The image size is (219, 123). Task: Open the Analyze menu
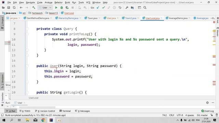(49, 2)
